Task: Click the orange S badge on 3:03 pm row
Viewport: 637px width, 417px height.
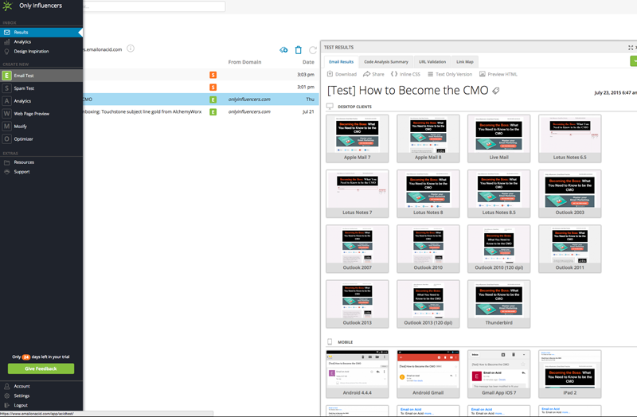Action: pos(213,75)
